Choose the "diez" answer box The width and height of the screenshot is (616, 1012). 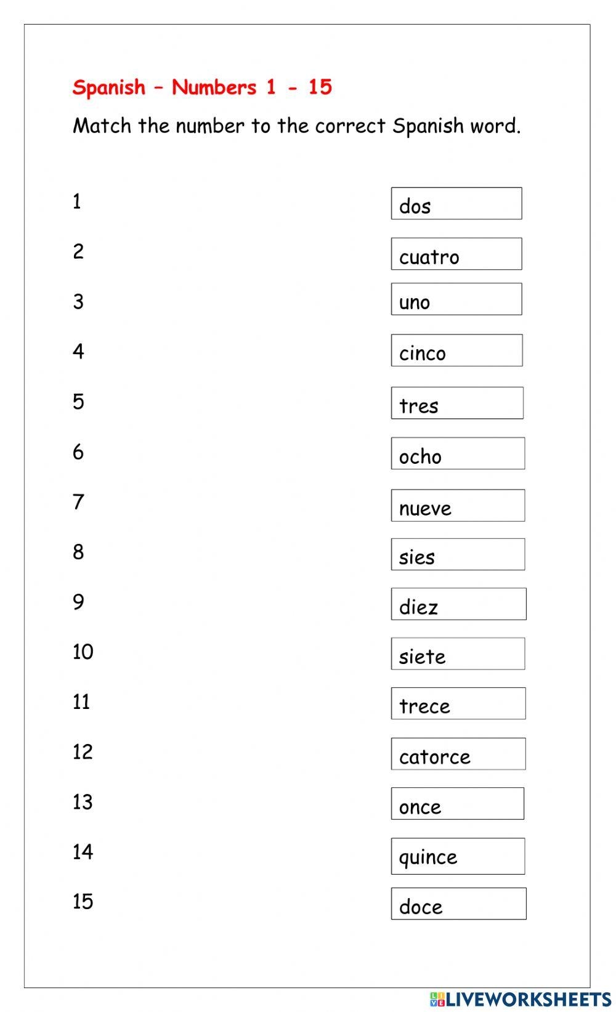(x=458, y=604)
